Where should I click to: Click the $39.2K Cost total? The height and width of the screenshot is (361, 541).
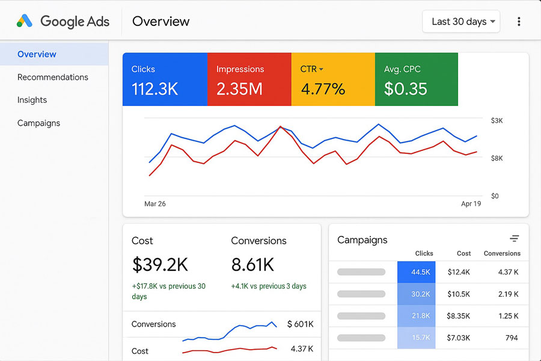(x=159, y=264)
